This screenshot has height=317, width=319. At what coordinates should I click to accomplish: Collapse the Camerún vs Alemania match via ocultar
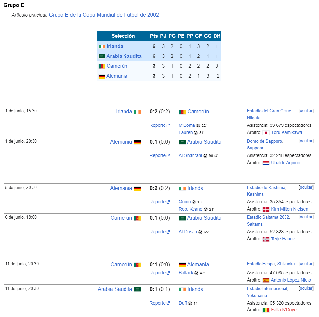pyautogui.click(x=306, y=264)
